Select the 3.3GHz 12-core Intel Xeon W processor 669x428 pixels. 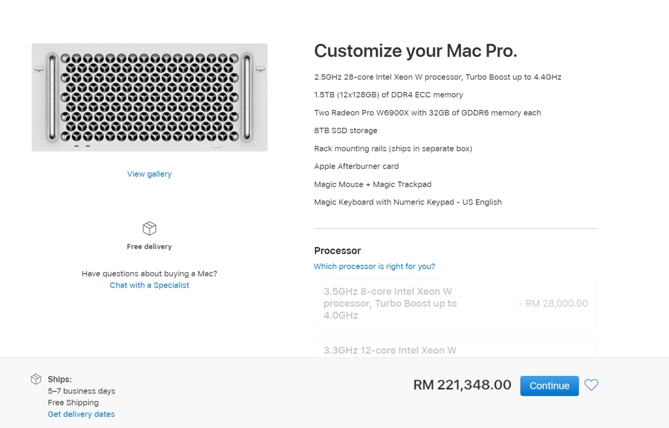[x=455, y=350]
